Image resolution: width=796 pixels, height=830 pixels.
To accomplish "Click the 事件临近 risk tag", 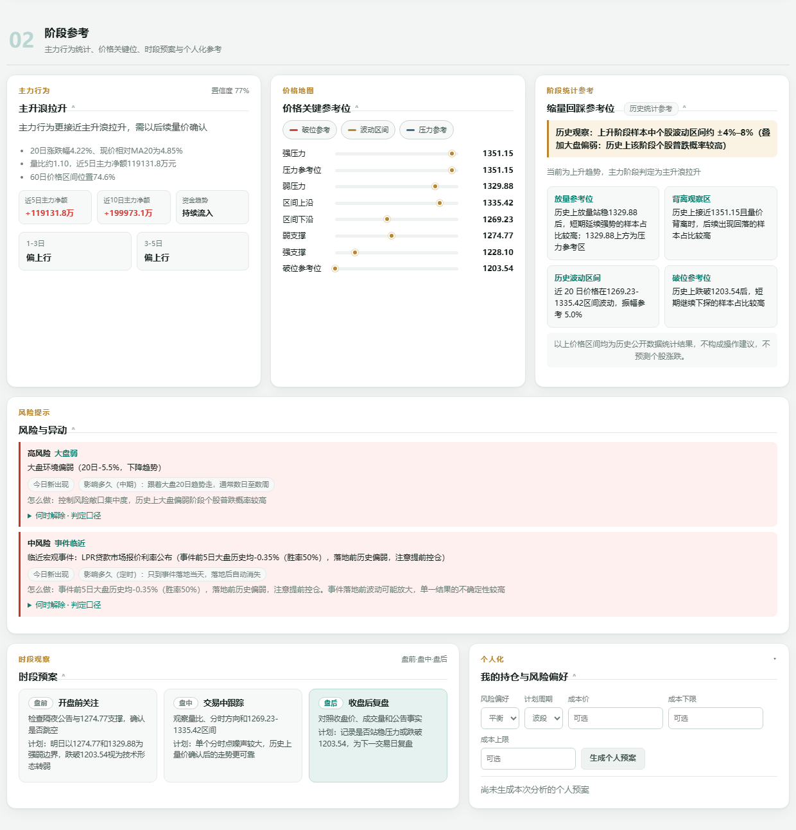I will [70, 543].
